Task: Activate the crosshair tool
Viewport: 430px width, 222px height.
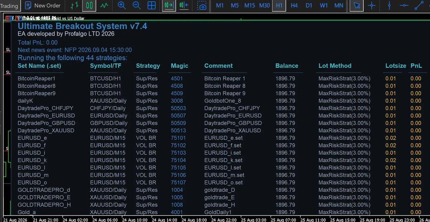Action: (x=372, y=5)
